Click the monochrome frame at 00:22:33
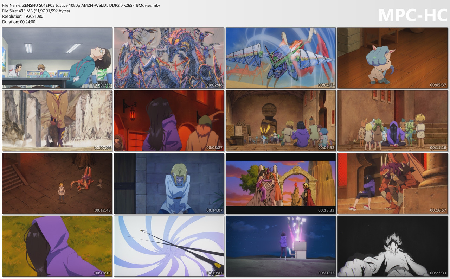 392,246
